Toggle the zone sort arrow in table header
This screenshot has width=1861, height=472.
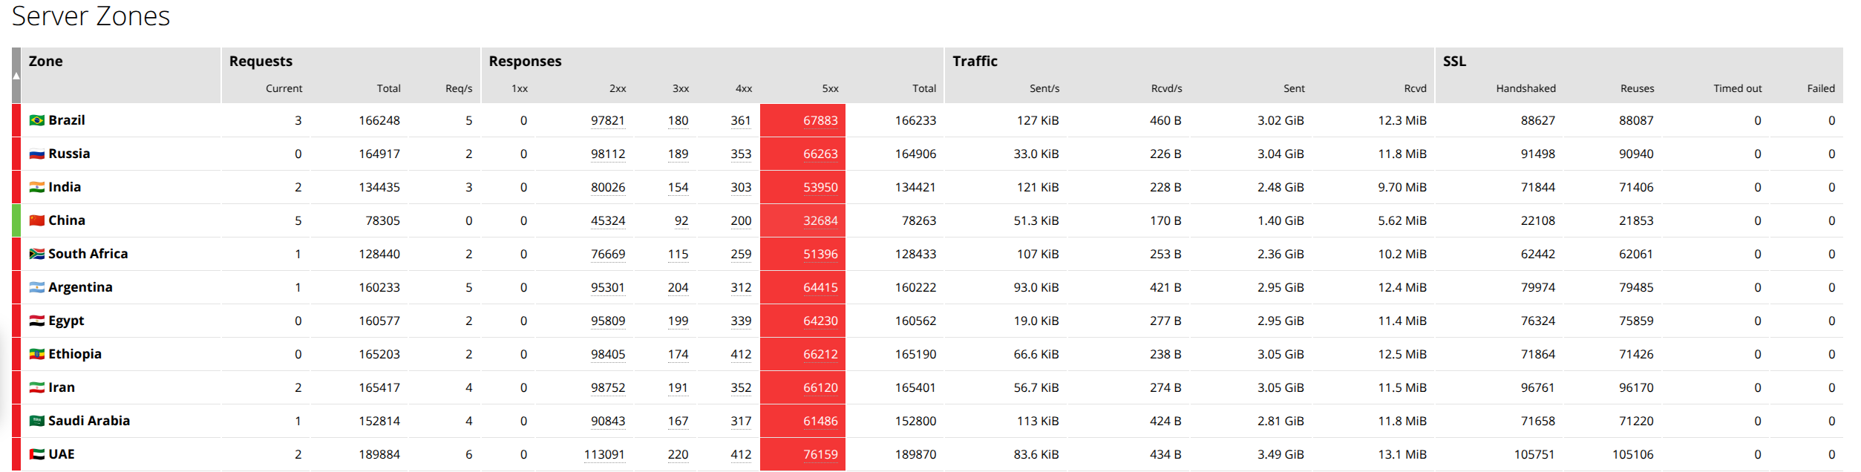coord(16,76)
